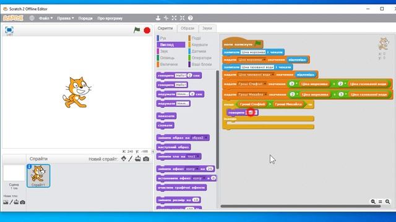Select the Shrink sprite tool
This screenshot has height=222, width=396.
(183, 18)
